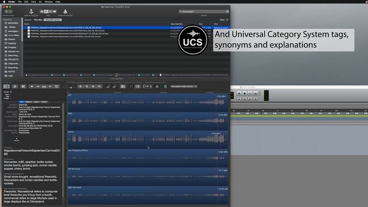This screenshot has width=368, height=207.
Task: Select the highlighted FRWKRec wav file row
Action: tap(126, 28)
